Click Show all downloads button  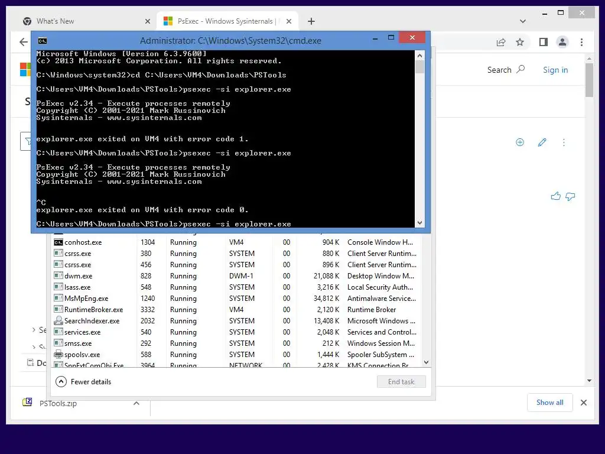pyautogui.click(x=549, y=403)
